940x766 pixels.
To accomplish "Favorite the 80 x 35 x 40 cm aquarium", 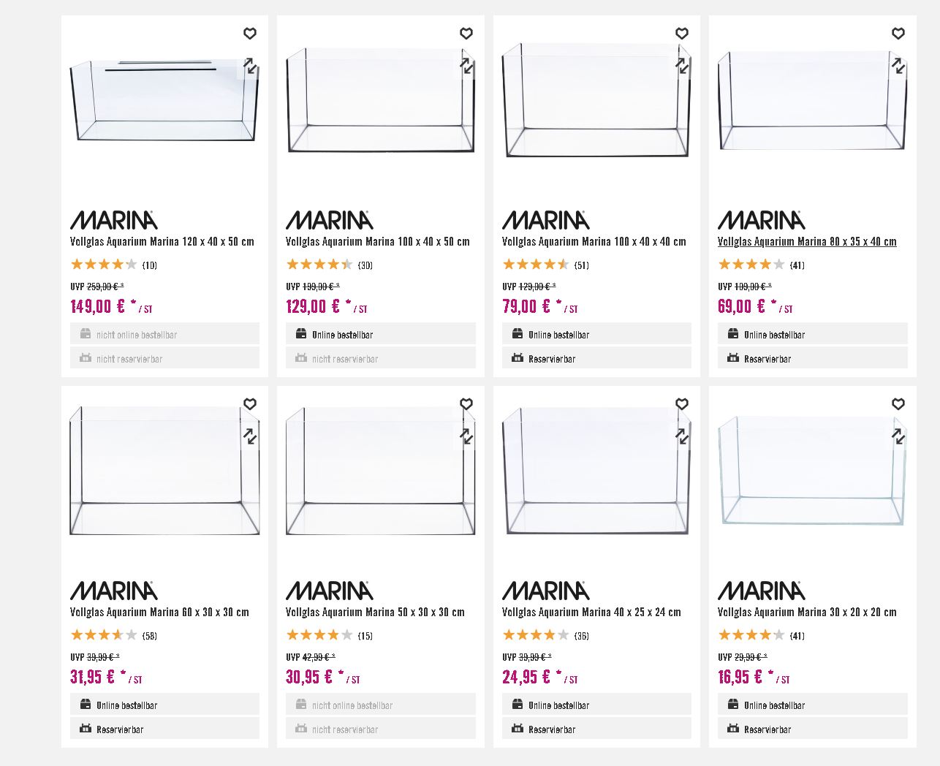I will pyautogui.click(x=898, y=34).
